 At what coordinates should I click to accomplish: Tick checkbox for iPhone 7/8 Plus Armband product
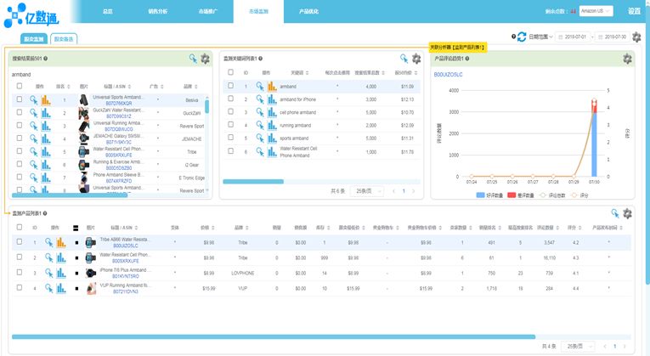(x=20, y=272)
